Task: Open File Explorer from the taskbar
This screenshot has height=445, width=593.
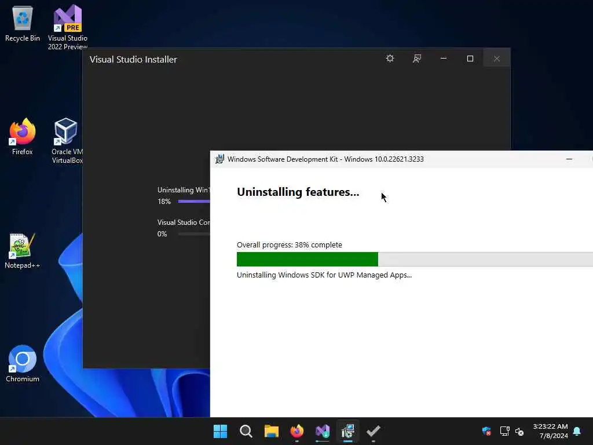Action: point(272,431)
